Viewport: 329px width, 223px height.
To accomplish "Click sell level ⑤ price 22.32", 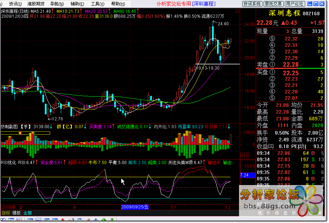I will (x=291, y=39).
